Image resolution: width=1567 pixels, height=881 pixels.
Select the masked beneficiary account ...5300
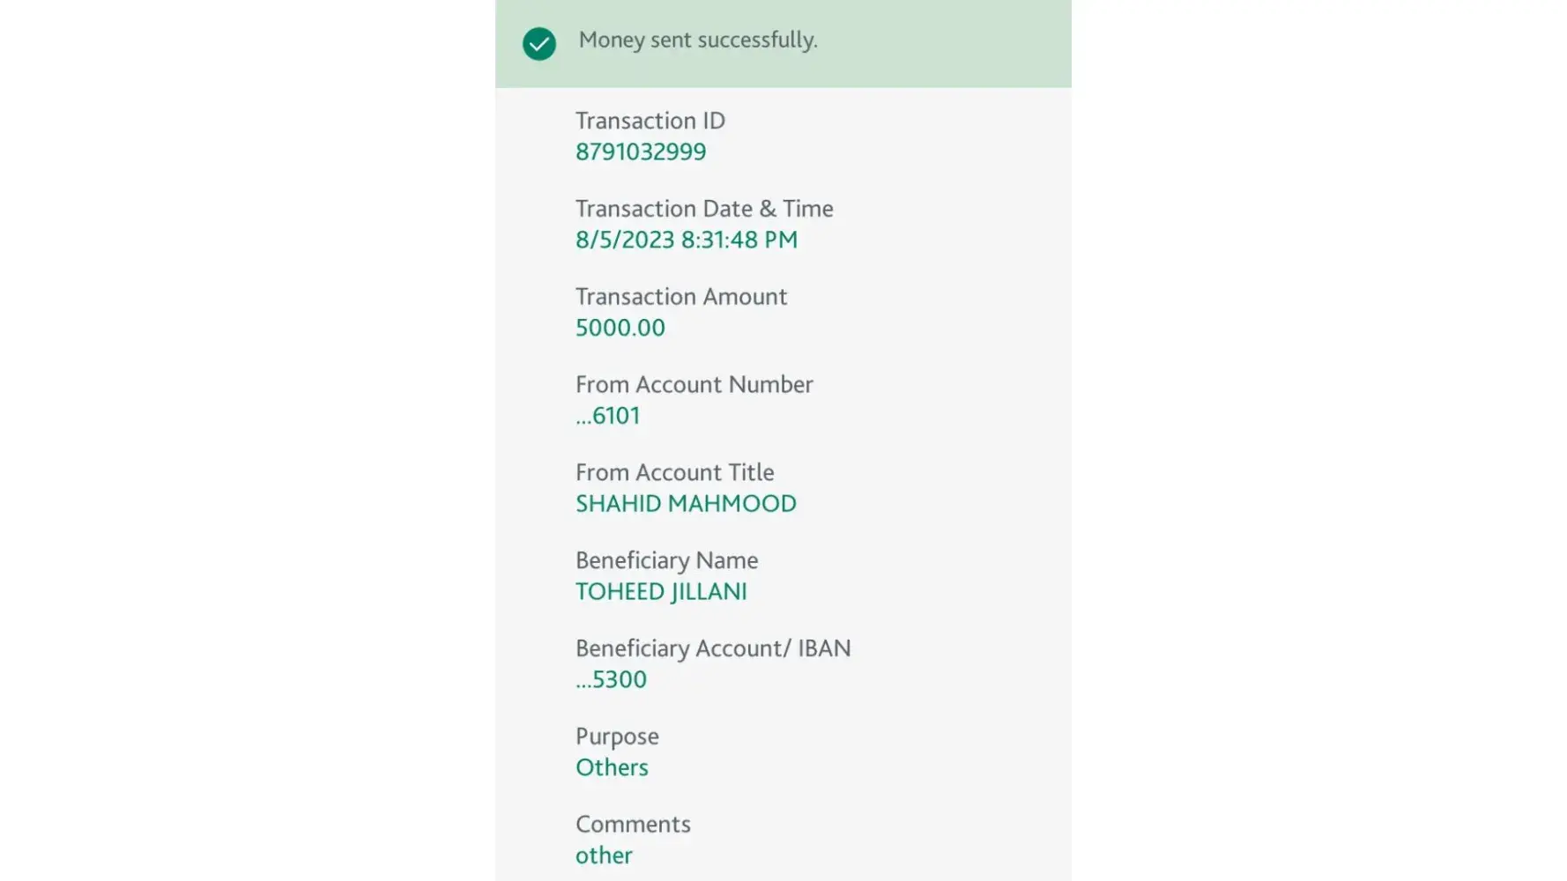(x=612, y=680)
